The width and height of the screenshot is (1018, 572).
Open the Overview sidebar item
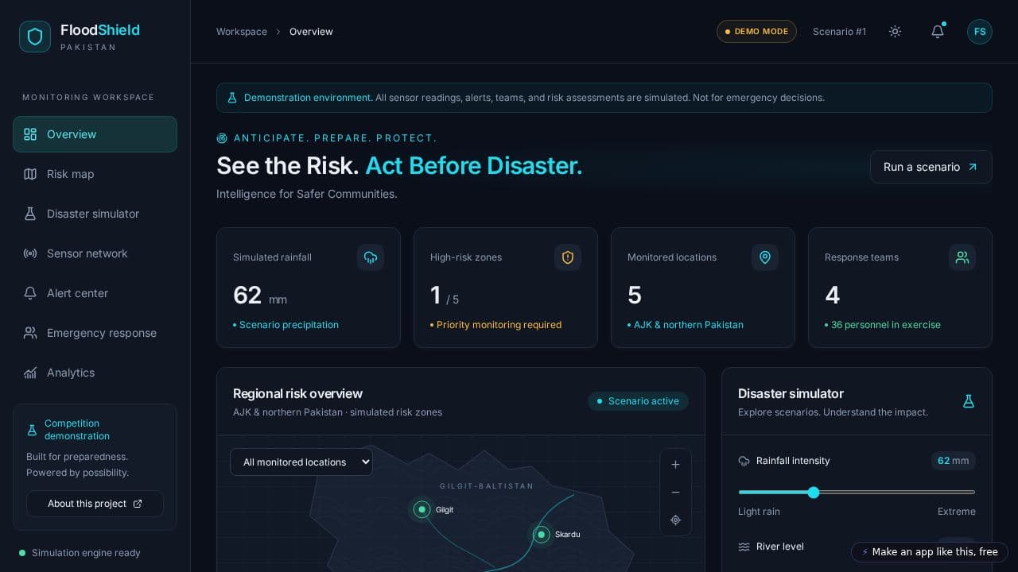[x=95, y=134]
